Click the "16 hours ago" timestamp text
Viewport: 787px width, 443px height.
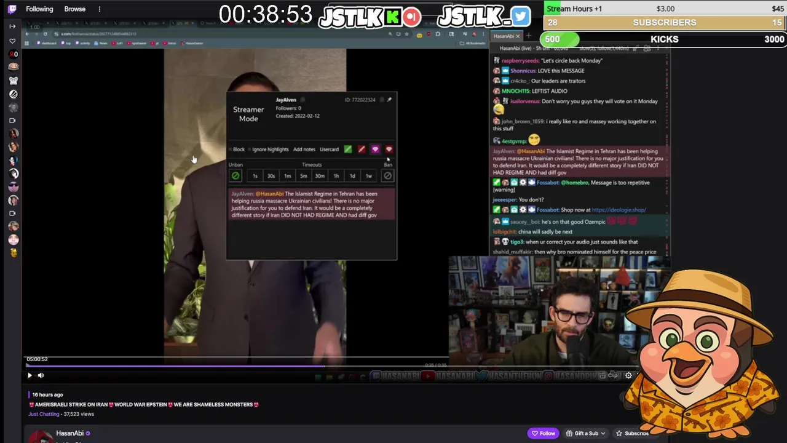(47, 395)
